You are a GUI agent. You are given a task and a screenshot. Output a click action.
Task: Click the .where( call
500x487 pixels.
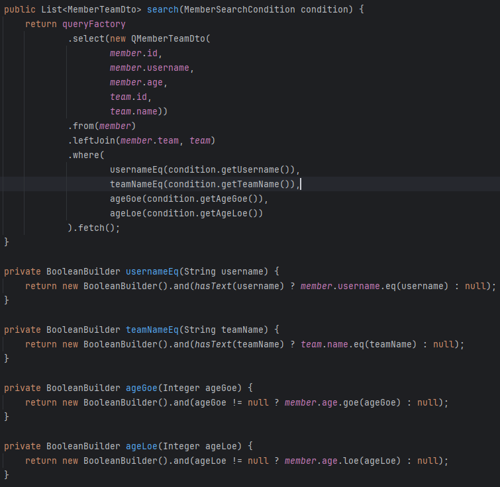pyautogui.click(x=86, y=155)
